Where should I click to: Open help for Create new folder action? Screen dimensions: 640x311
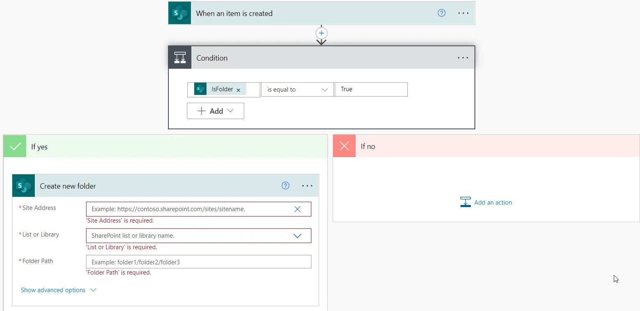pyautogui.click(x=286, y=186)
